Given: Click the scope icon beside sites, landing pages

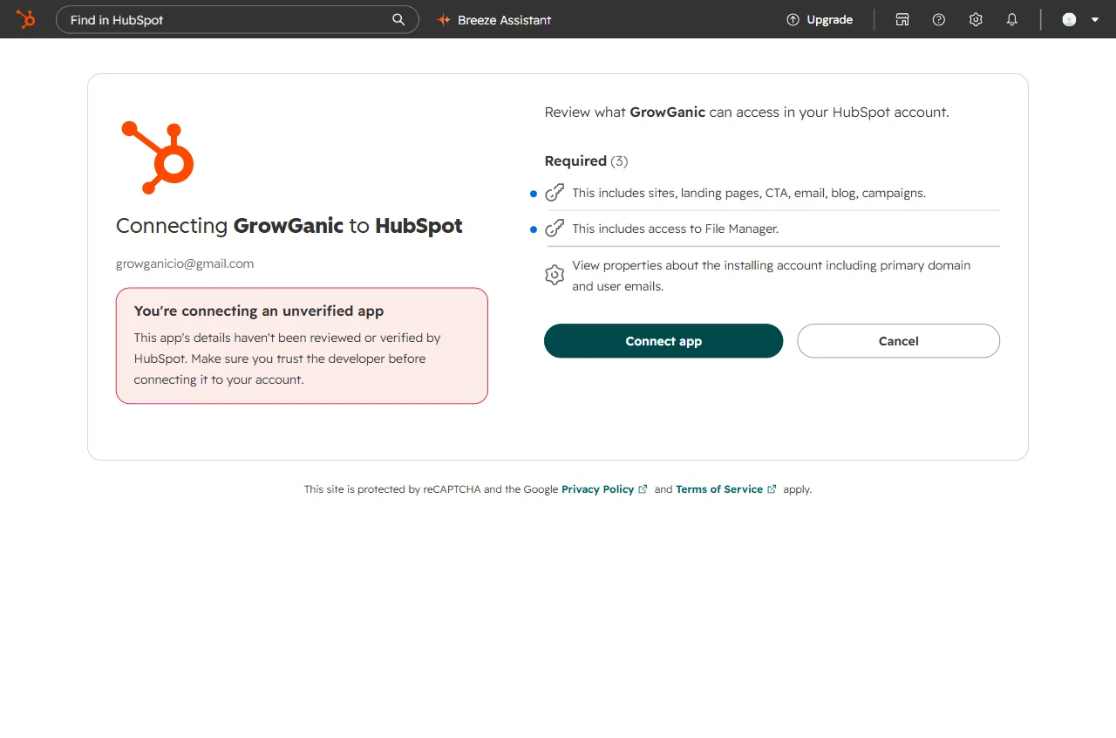Looking at the screenshot, I should pos(555,193).
